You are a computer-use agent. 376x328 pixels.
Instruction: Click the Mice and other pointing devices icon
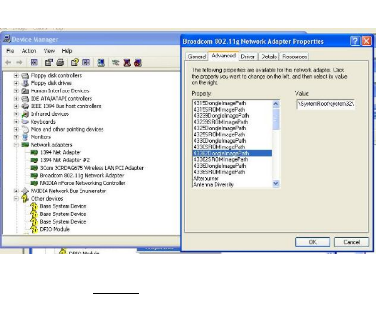point(25,129)
